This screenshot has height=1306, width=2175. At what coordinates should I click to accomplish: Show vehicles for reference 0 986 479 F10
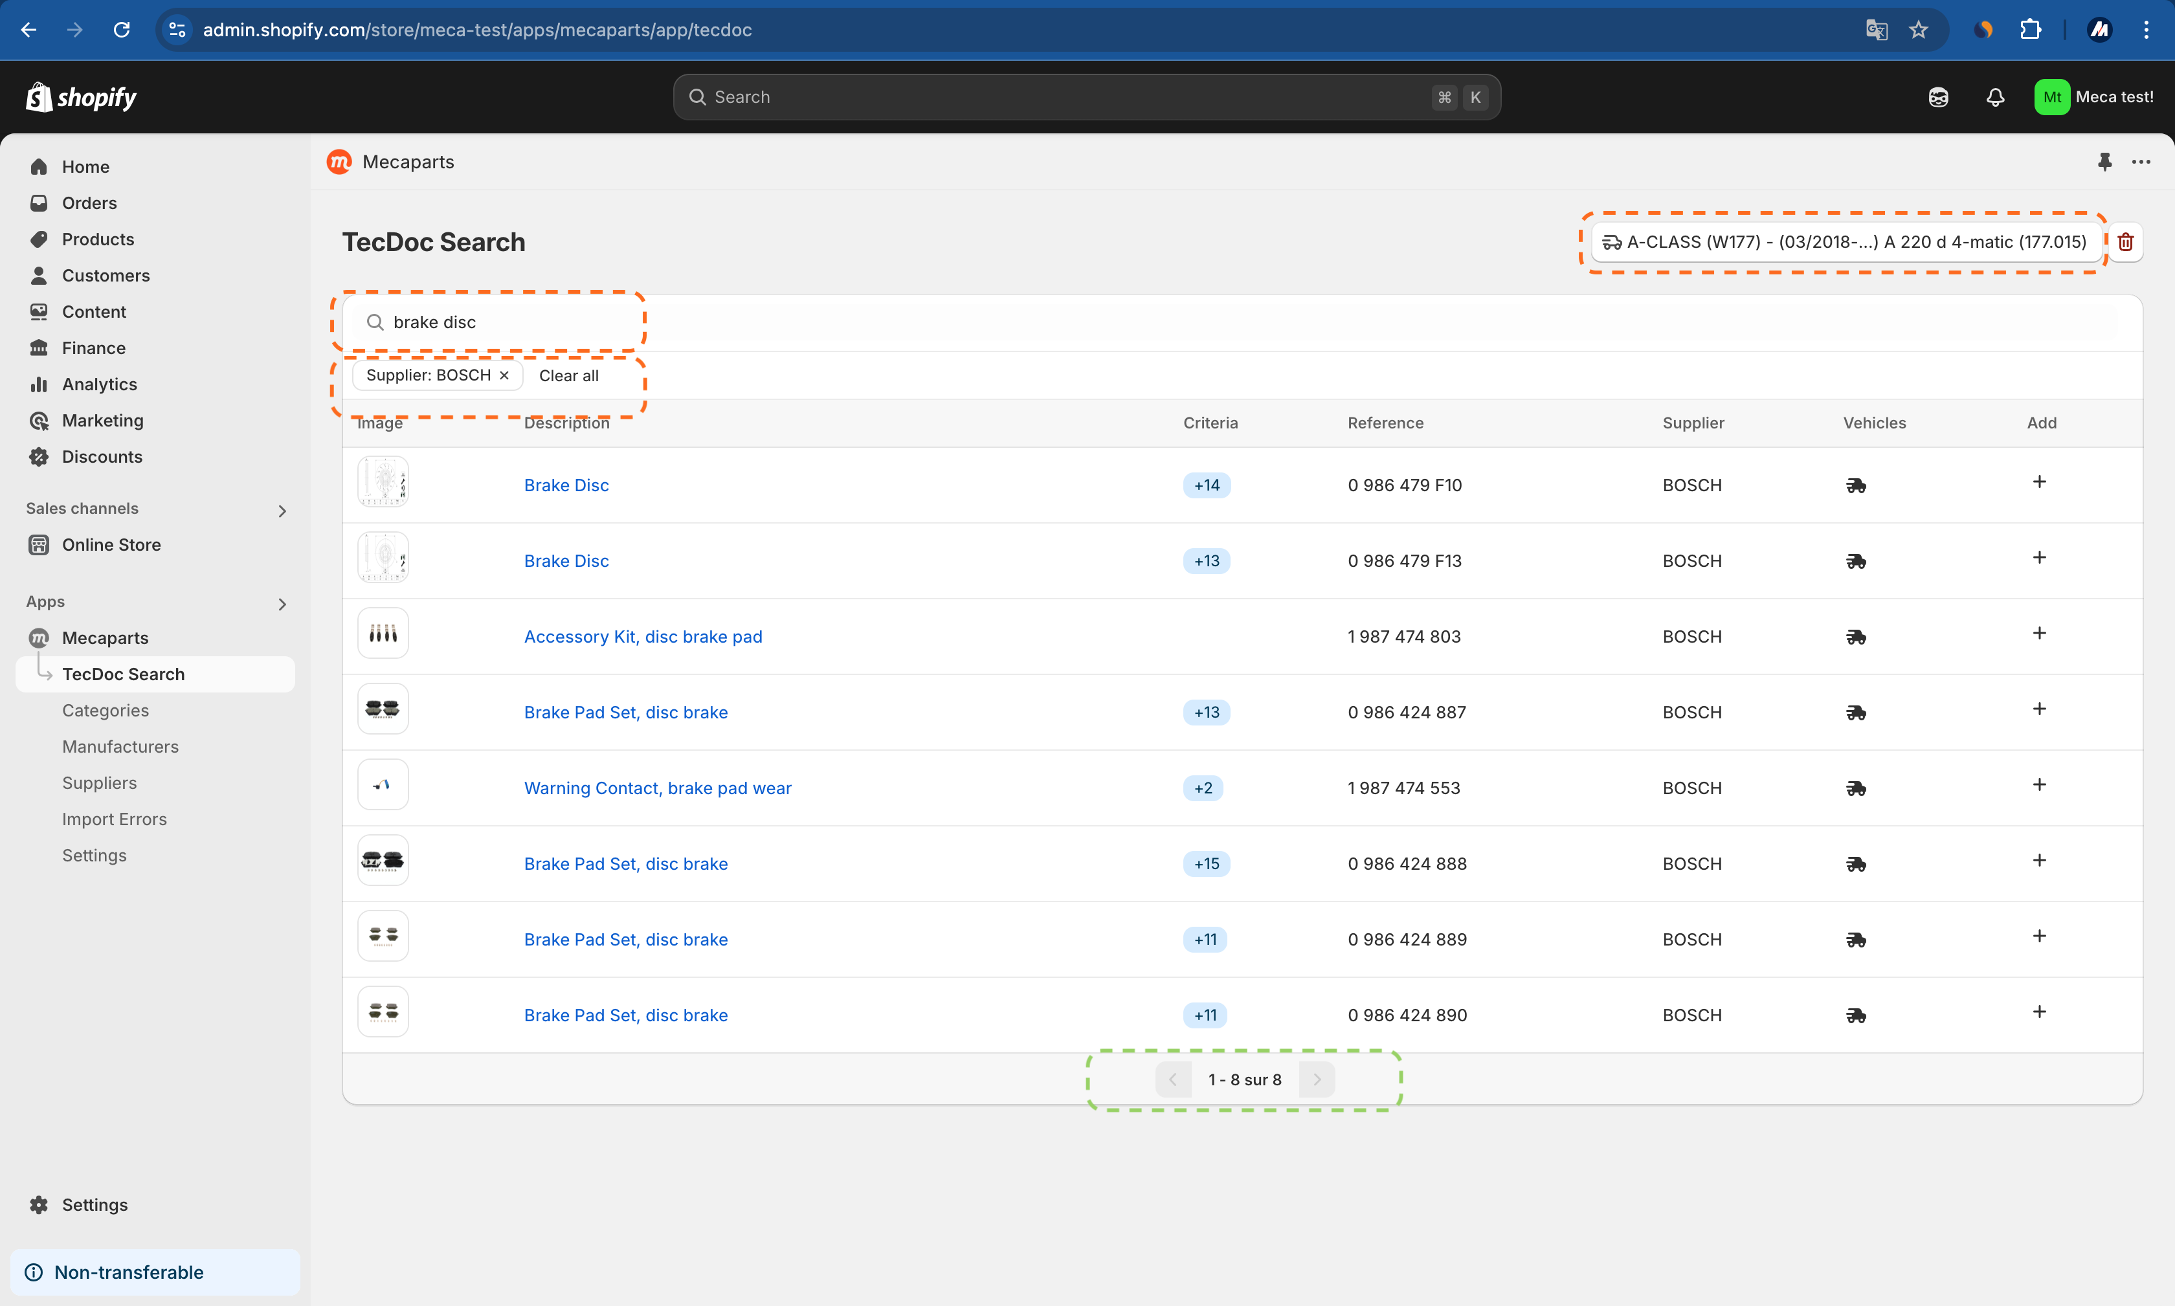(1857, 485)
